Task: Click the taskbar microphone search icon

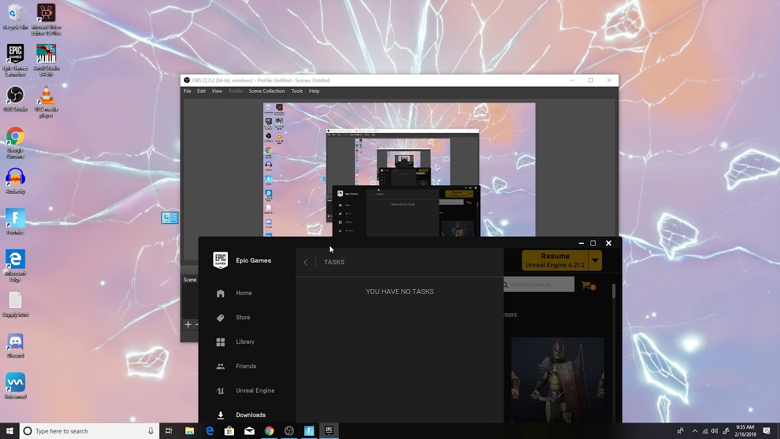Action: [x=151, y=431]
